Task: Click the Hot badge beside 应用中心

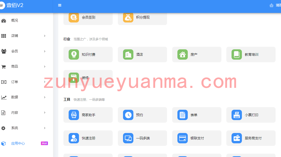Action: click(x=45, y=143)
